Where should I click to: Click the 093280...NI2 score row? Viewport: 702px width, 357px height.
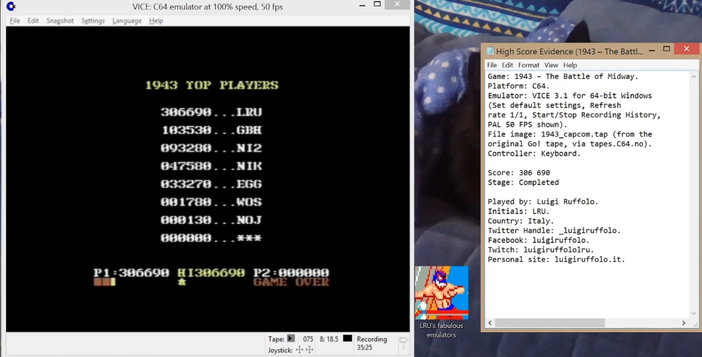pos(211,148)
